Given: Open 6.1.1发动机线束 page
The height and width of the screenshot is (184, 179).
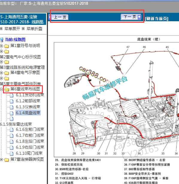Looking at the screenshot, I should click(30, 95).
